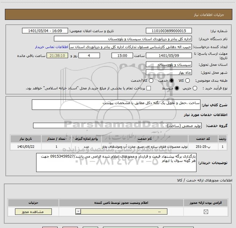Click the تعداد / مقدار column header
The width and height of the screenshot is (236, 228).
56,139
